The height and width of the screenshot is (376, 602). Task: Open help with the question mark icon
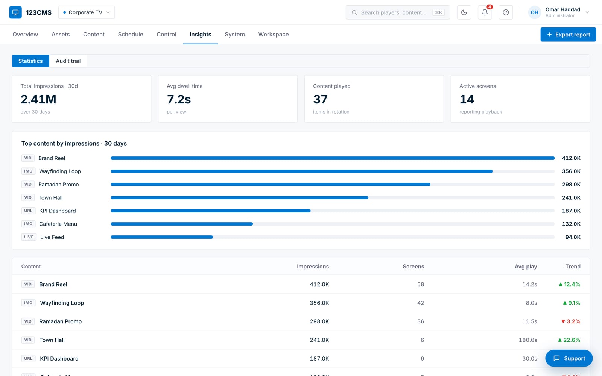[506, 12]
